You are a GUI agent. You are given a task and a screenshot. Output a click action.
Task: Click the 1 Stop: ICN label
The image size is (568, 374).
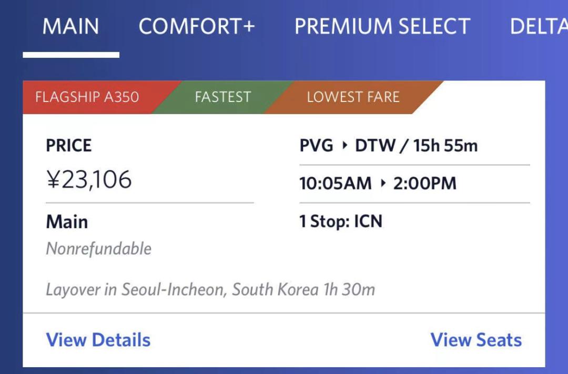[341, 221]
